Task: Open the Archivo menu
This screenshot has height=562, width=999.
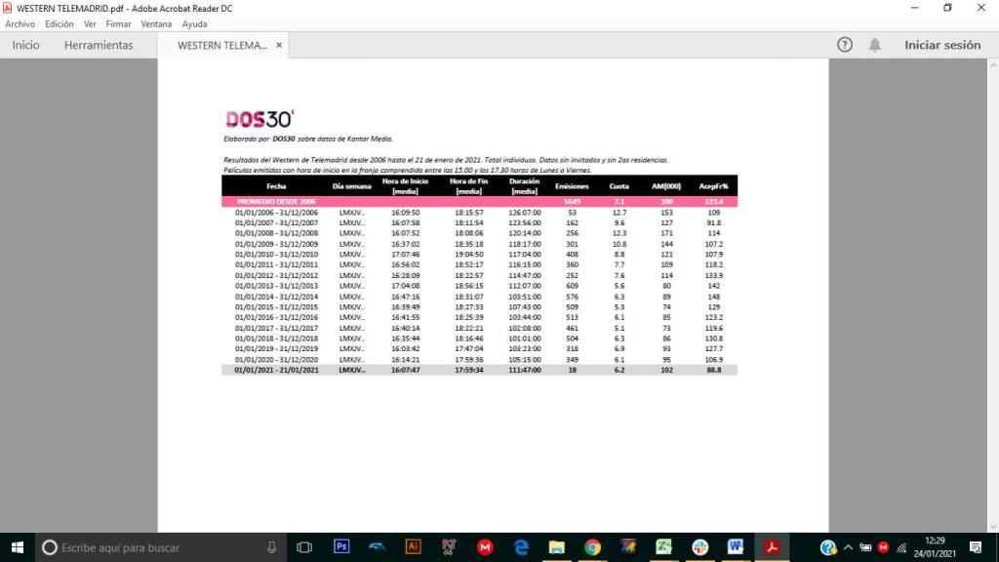Action: 20,24
